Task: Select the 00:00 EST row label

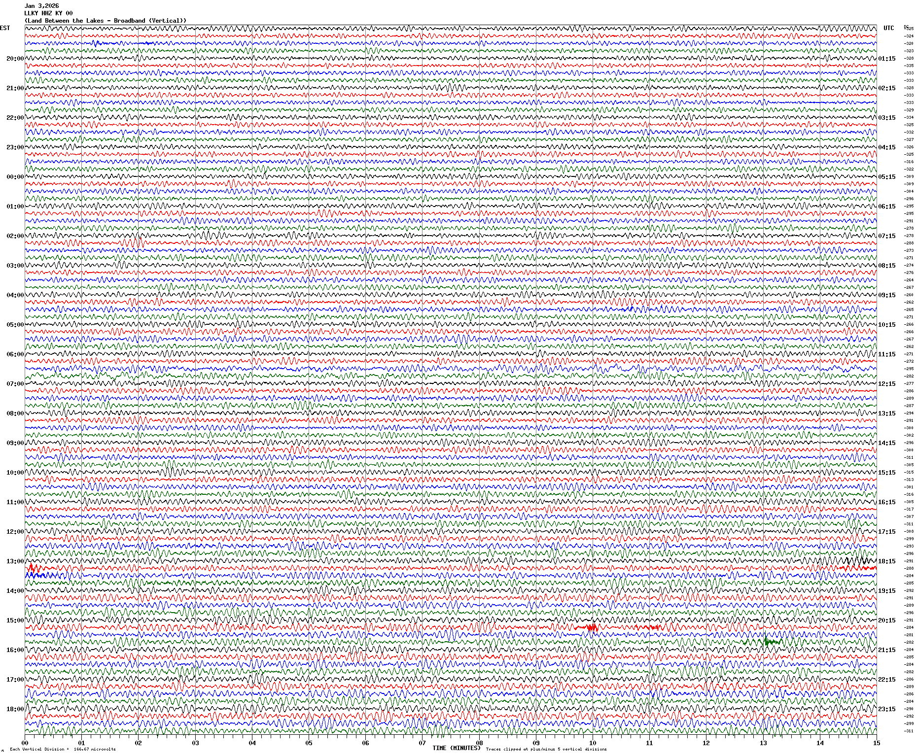Action: pyautogui.click(x=15, y=177)
